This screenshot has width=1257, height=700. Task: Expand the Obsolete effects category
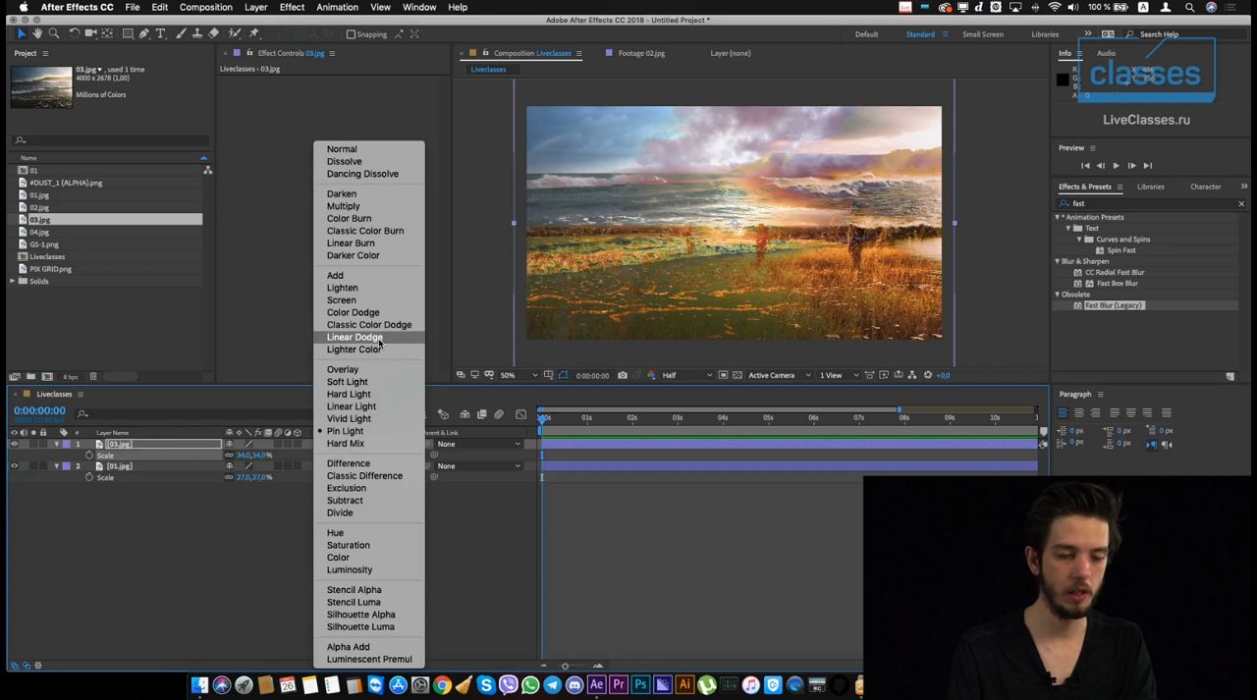1057,294
